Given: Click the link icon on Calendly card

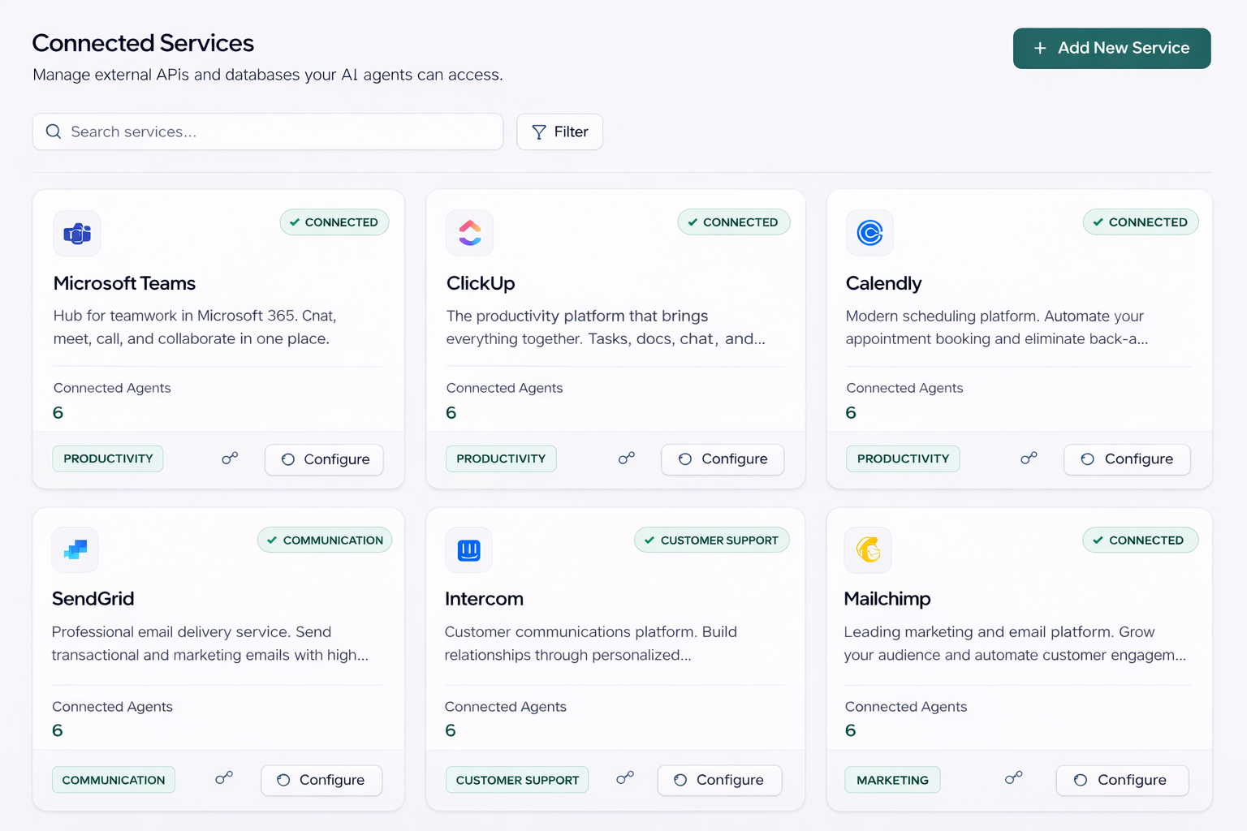Looking at the screenshot, I should tap(1029, 459).
